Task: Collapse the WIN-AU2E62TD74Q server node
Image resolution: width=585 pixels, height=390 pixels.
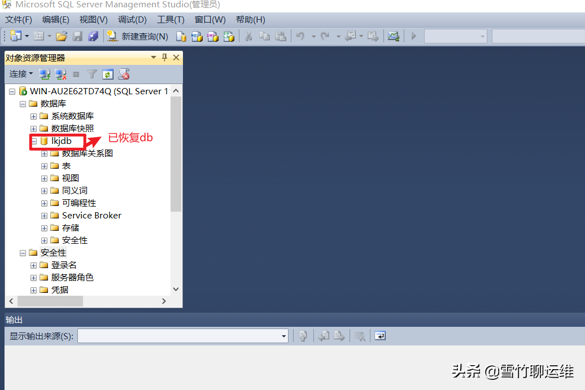Action: tap(12, 91)
